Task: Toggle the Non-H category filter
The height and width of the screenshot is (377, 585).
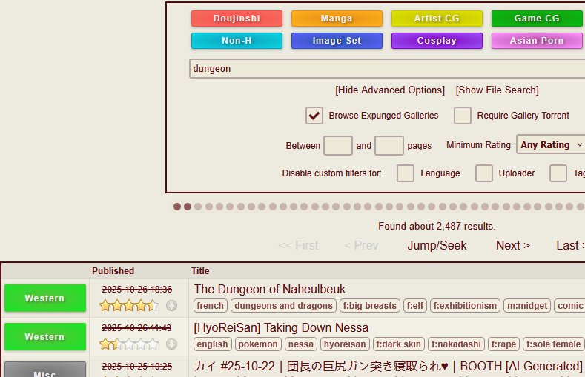Action: pos(237,41)
